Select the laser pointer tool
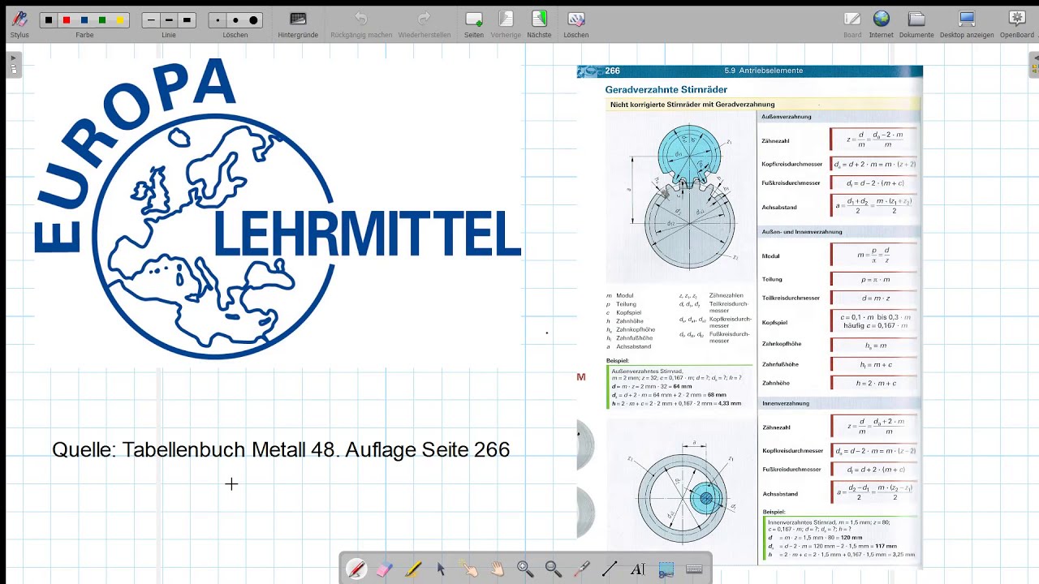The image size is (1039, 584). point(581,569)
